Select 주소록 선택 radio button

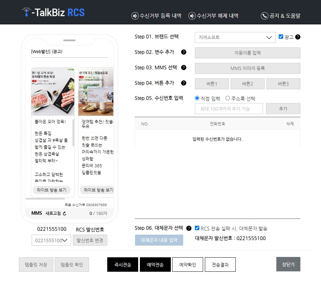click(228, 98)
